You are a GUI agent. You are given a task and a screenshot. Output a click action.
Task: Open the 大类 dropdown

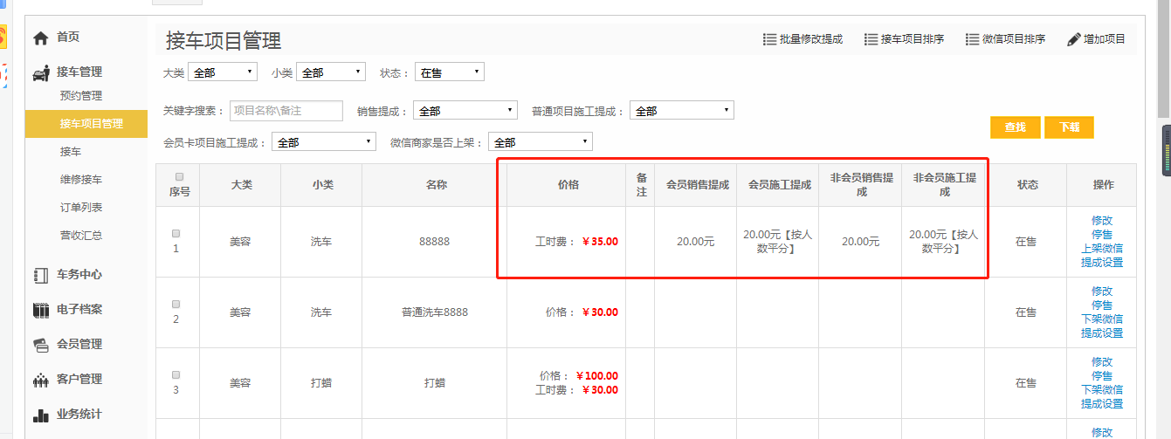pyautogui.click(x=223, y=72)
